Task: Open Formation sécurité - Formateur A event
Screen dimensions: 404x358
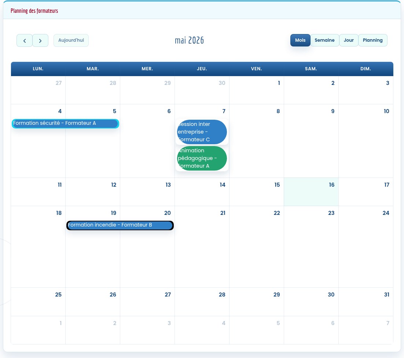Action: point(66,123)
